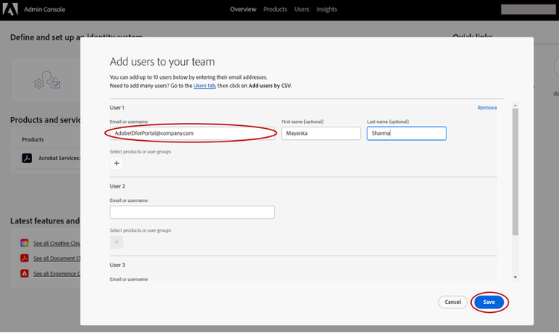Switch to the Products tab
This screenshot has width=559, height=333.
[275, 10]
